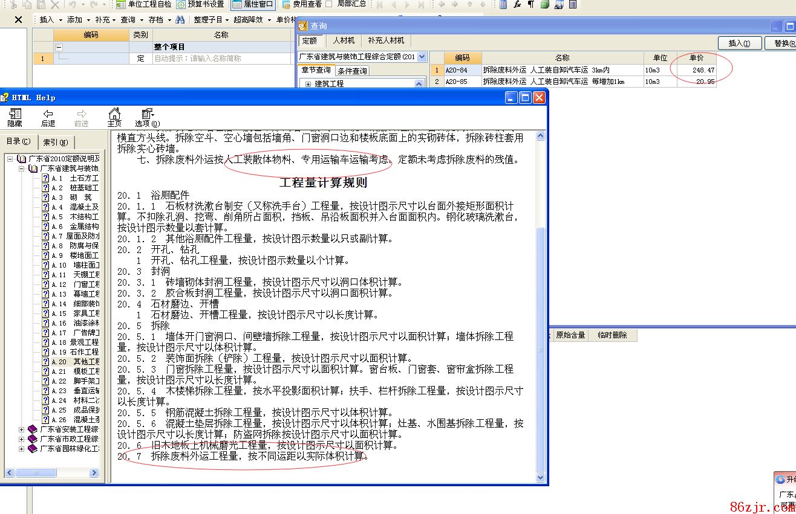Switch to the 人材机 tab in 查询
Screen dimensions: 796x514
[344, 40]
